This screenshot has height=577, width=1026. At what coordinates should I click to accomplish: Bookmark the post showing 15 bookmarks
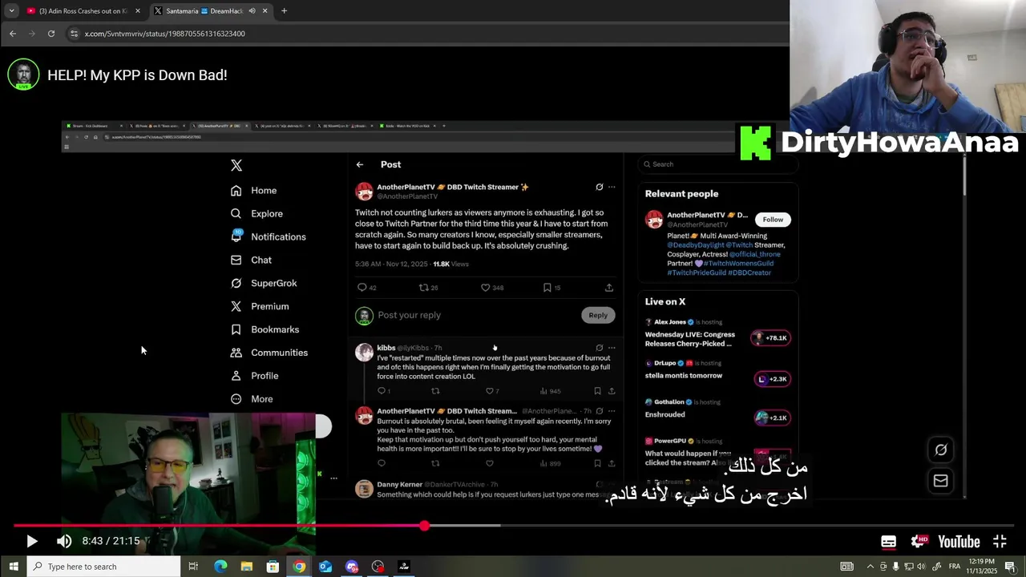pyautogui.click(x=547, y=288)
